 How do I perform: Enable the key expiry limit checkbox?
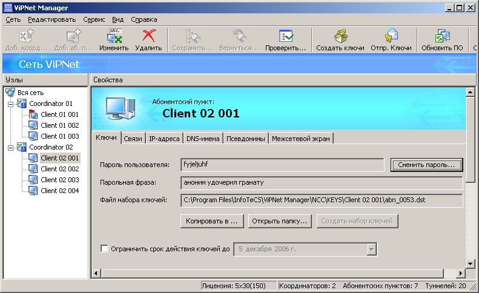click(104, 248)
